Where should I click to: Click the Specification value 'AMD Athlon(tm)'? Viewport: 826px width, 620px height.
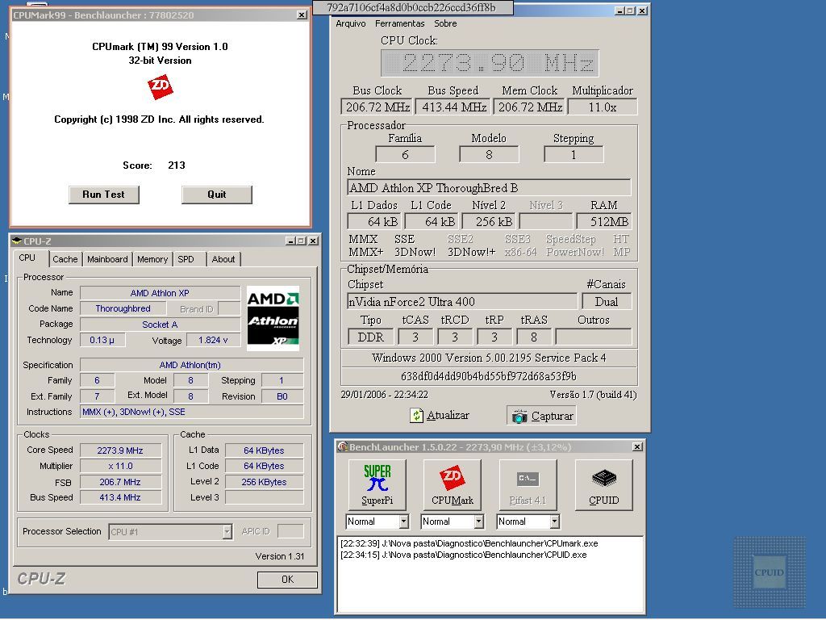pos(192,365)
